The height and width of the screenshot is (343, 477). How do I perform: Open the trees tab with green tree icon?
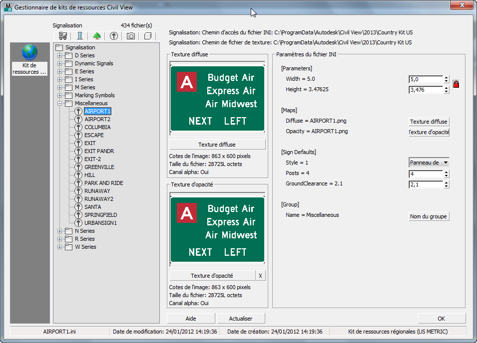[97, 36]
